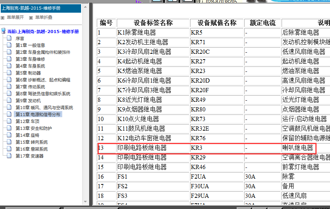Open 第7章 传动系统

(30, 87)
